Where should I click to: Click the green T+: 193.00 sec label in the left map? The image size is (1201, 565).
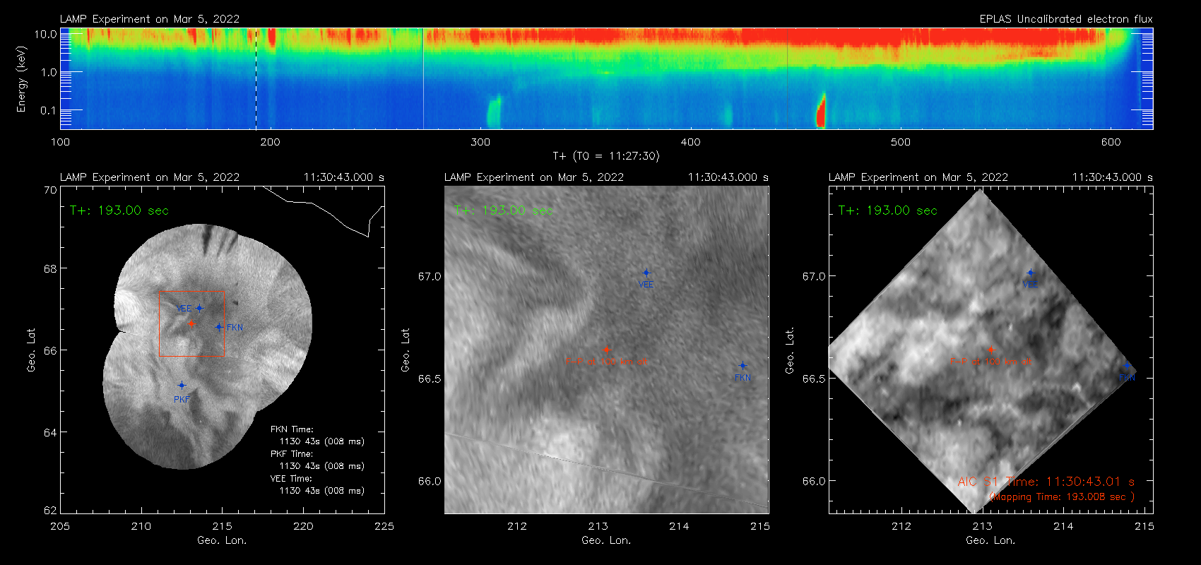(119, 210)
